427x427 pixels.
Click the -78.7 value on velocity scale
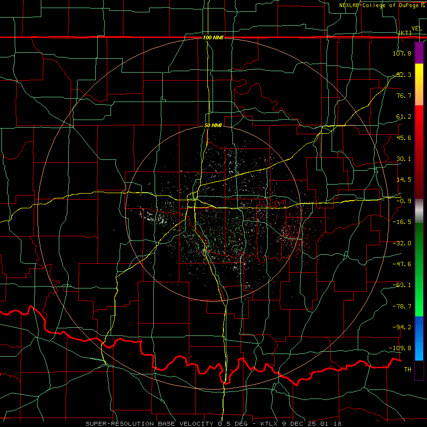(x=402, y=306)
